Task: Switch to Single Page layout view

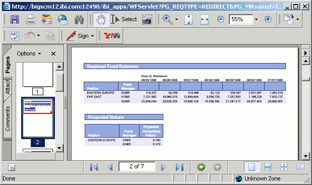Action: pos(252,167)
